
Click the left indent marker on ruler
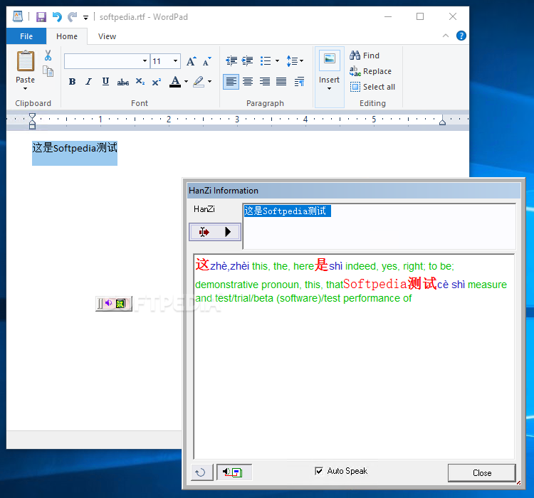pos(32,121)
